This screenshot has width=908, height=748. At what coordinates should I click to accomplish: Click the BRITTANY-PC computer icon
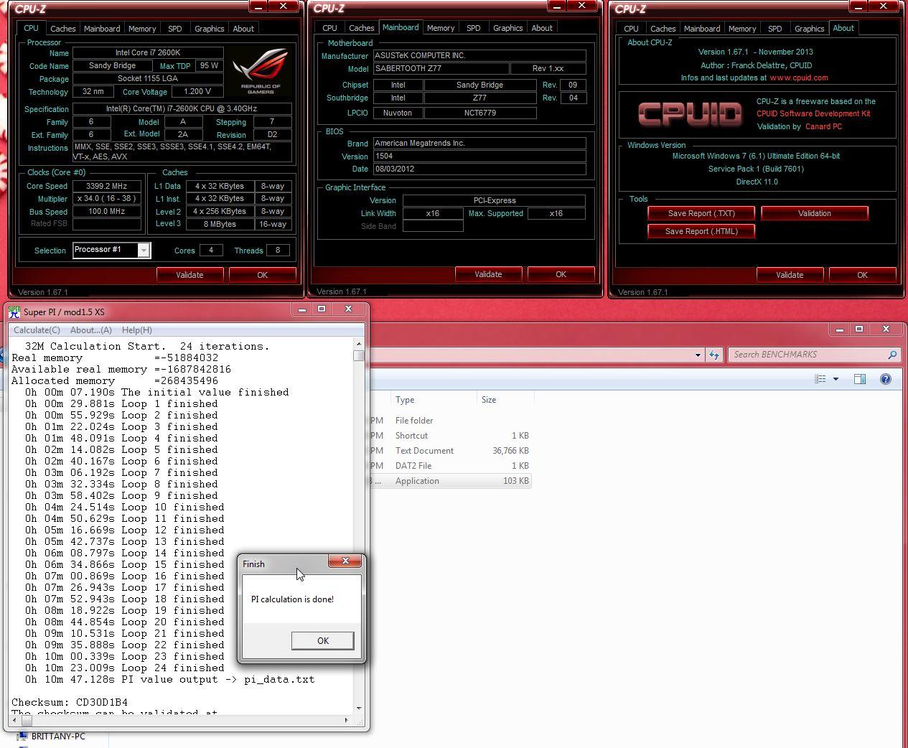[x=22, y=737]
